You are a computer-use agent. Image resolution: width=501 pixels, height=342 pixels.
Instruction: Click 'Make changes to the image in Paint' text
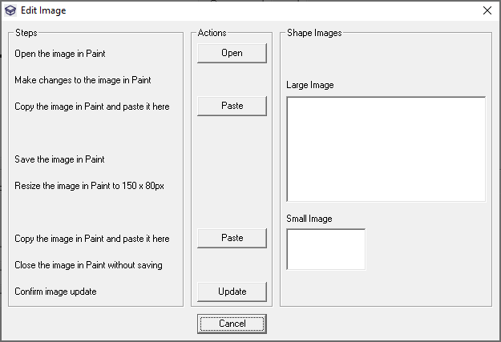(x=83, y=80)
